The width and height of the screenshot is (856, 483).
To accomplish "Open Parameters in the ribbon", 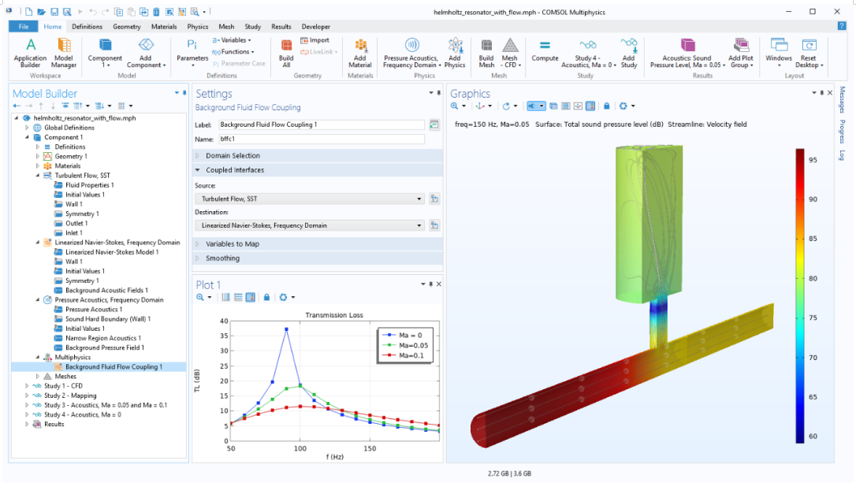I will [192, 52].
